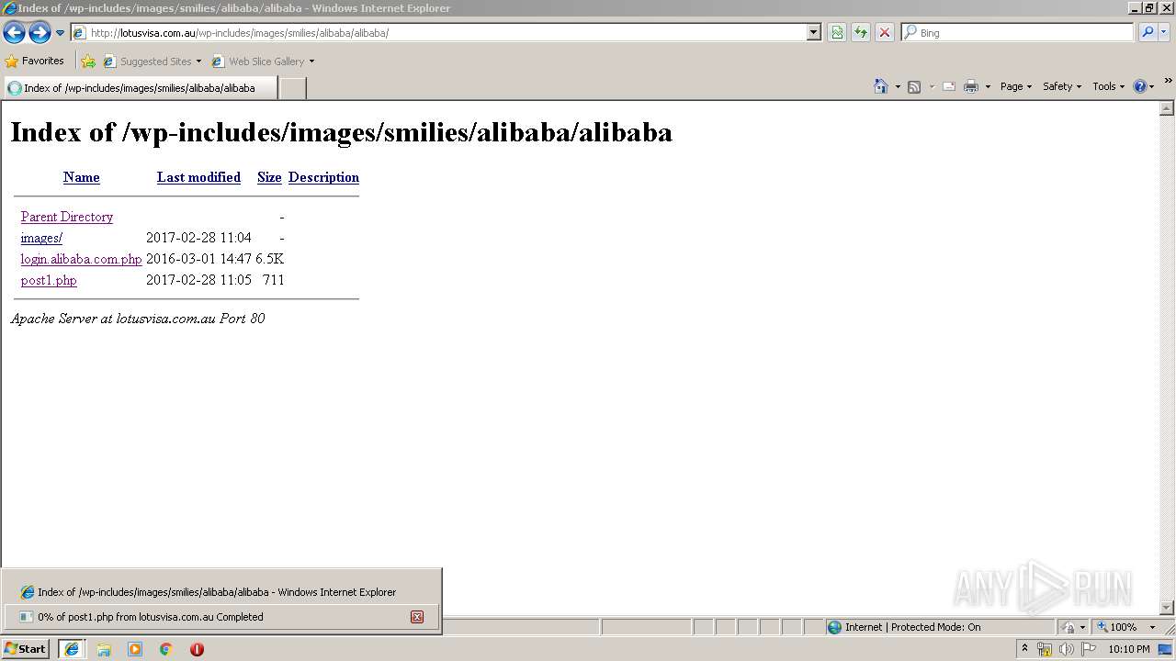Expand the toolbar overflow chevron
1176x661 pixels.
1168,82
